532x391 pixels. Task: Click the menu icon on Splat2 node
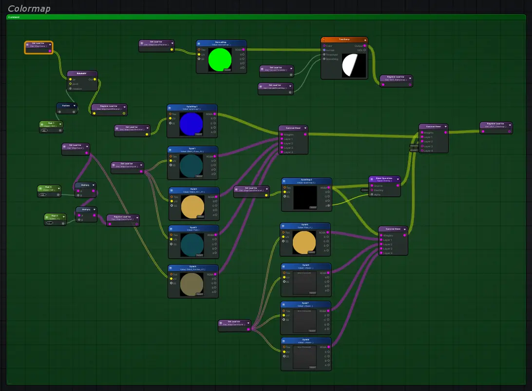pos(172,190)
